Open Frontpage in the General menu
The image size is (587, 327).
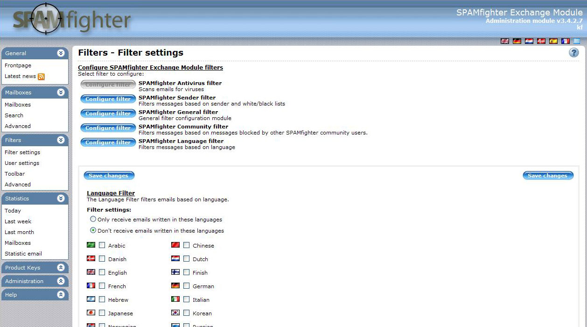18,65
